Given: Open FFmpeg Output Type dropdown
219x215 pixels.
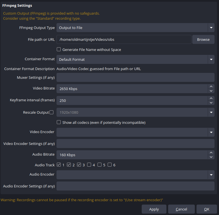Looking at the screenshot, I should (x=211, y=28).
